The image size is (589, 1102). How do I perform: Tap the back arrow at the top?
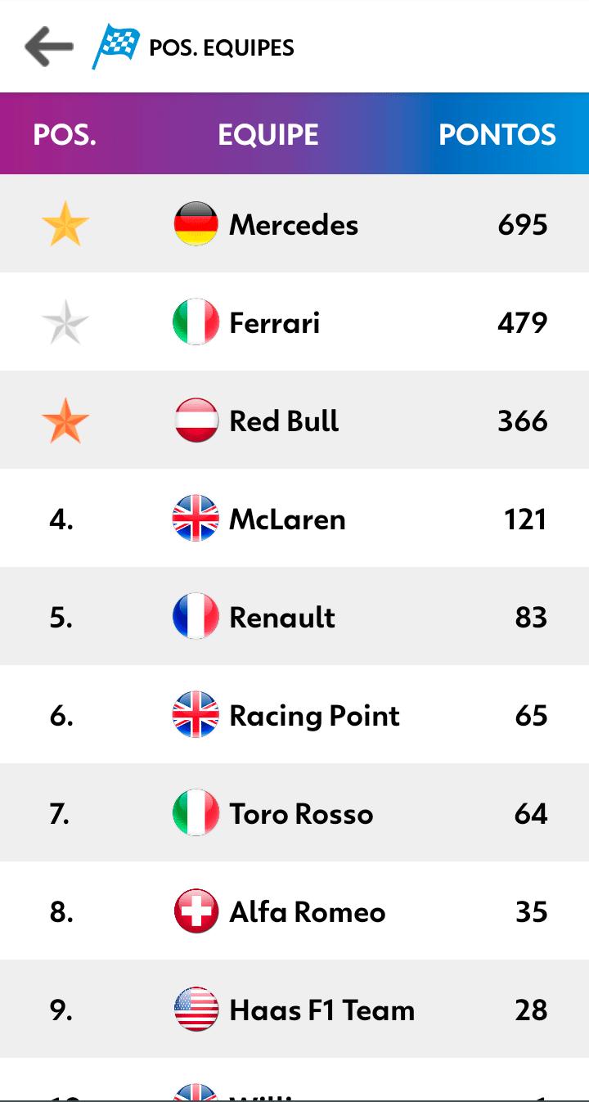coord(47,47)
